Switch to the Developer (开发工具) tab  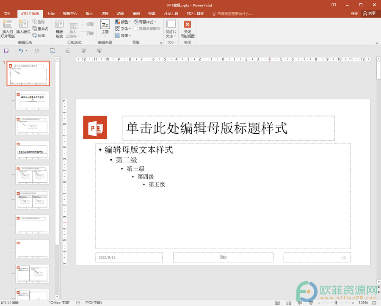(x=171, y=14)
